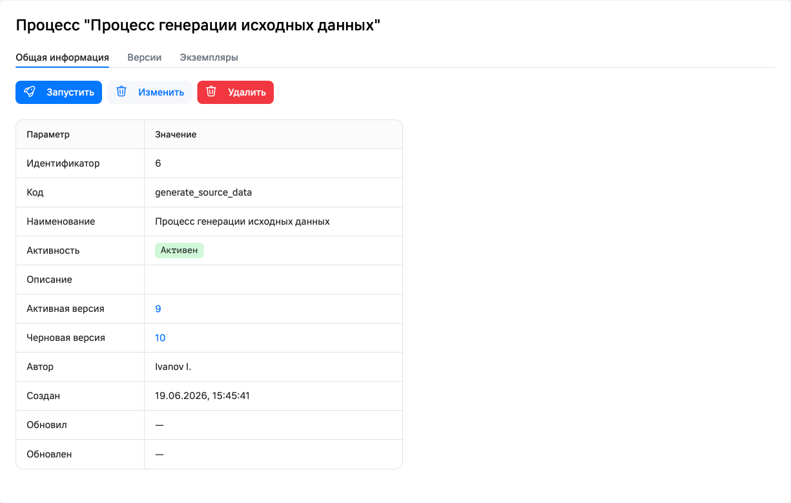
Task: Select the name value in Наименование row
Action: [x=242, y=221]
